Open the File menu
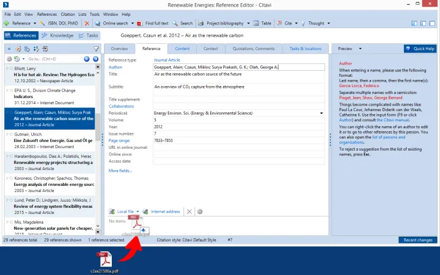Viewport: 440px width, 275px height. click(x=7, y=14)
